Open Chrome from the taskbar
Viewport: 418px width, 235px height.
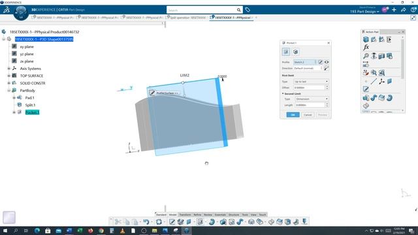(x=101, y=230)
